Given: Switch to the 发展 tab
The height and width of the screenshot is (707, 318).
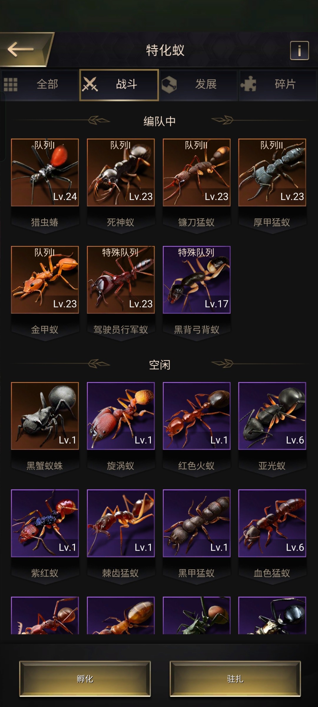Looking at the screenshot, I should tap(199, 85).
